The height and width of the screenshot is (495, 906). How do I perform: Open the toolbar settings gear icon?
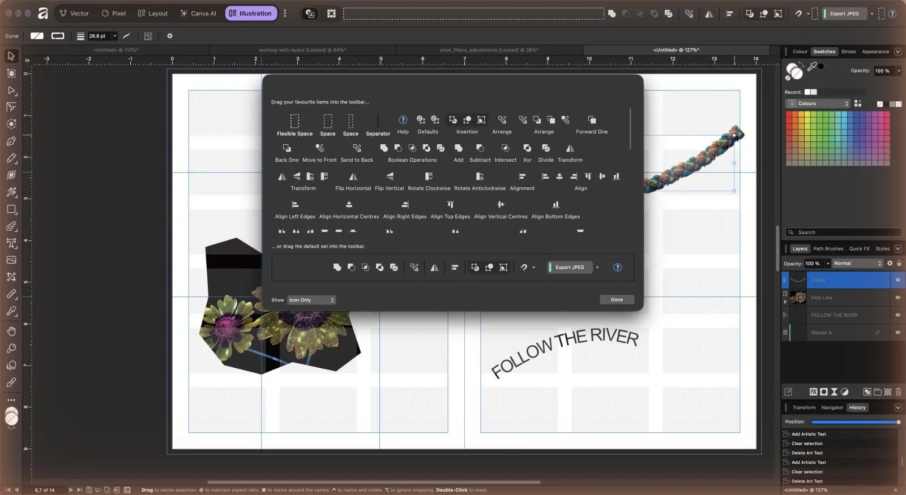(x=169, y=36)
